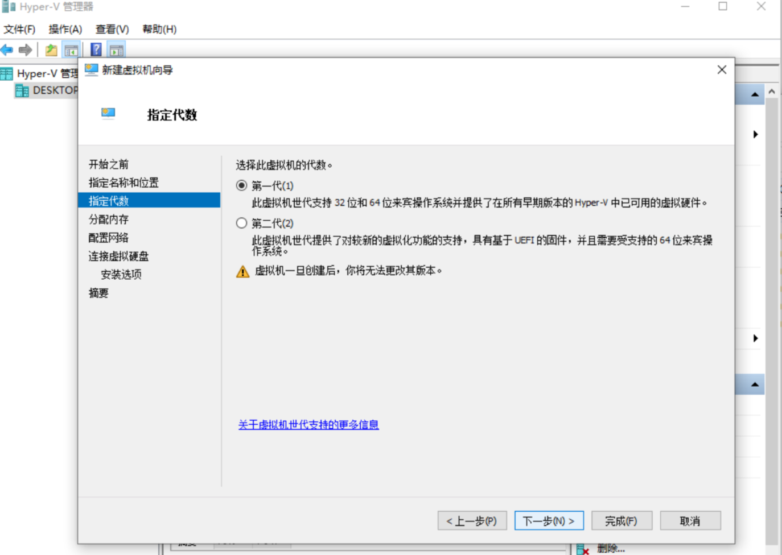782x555 pixels.
Task: Click the Forward arrow toolbar icon
Action: pos(25,50)
